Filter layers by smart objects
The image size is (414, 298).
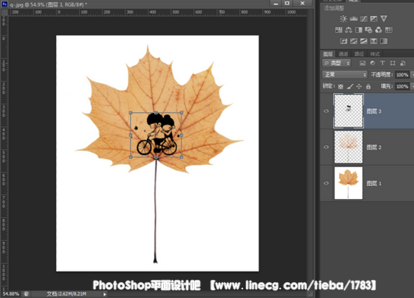click(403, 64)
